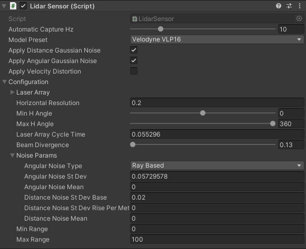Open the three-dot component context menu
This screenshot has width=306, height=249.
pyautogui.click(x=300, y=6)
